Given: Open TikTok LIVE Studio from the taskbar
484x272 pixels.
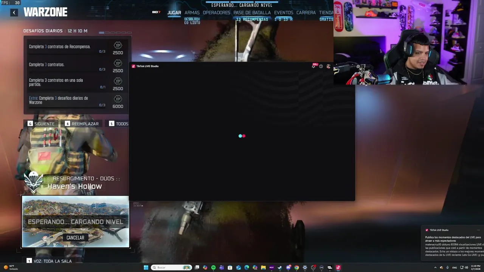Looking at the screenshot, I should point(338,267).
